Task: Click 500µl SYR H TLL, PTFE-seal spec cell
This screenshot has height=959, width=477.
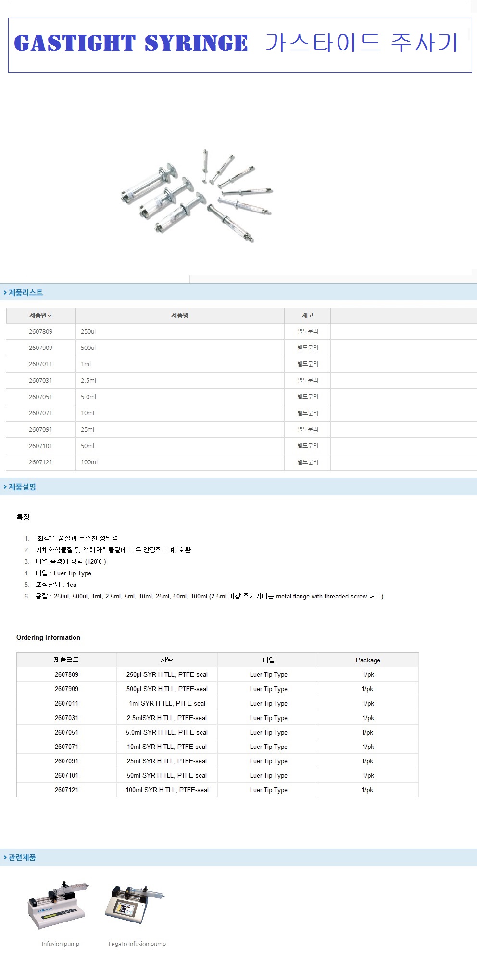Action: click(167, 689)
